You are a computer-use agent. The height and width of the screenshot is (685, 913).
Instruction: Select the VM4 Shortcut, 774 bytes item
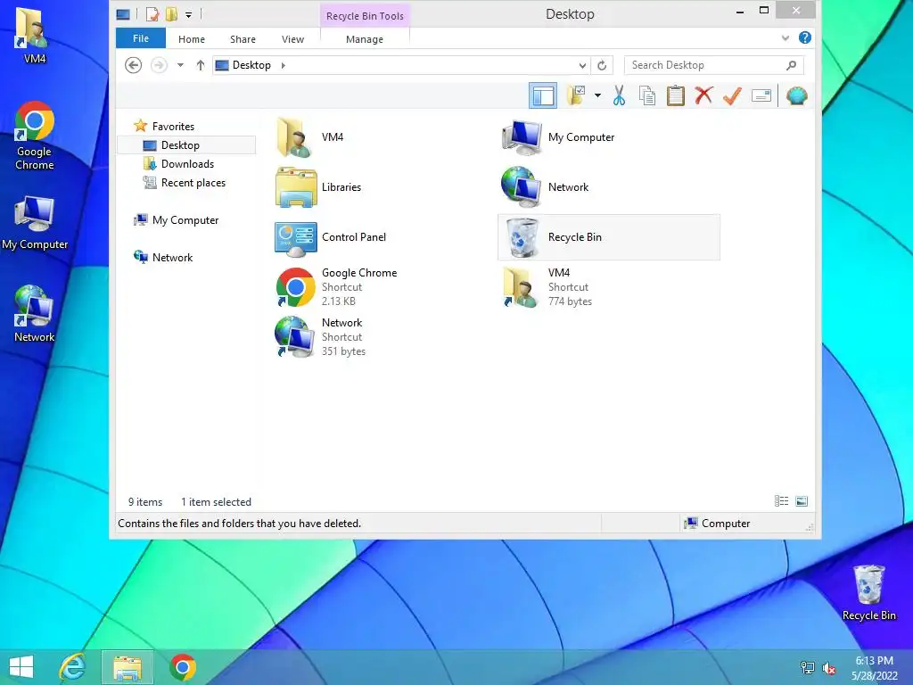pos(547,286)
